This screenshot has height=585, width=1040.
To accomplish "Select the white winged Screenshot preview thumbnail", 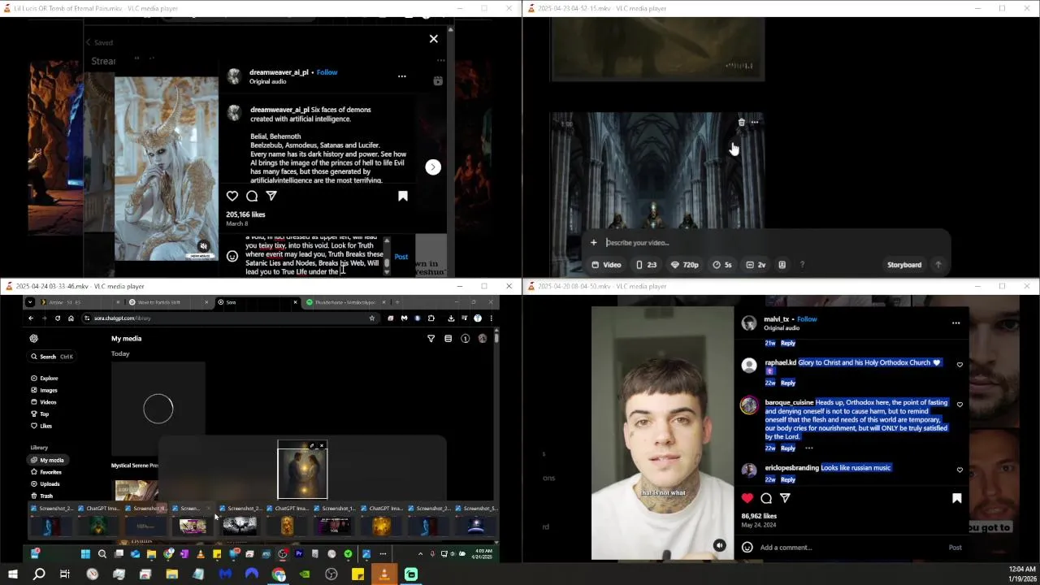I will coord(240,526).
